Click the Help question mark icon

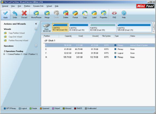pyautogui.click(x=124, y=13)
